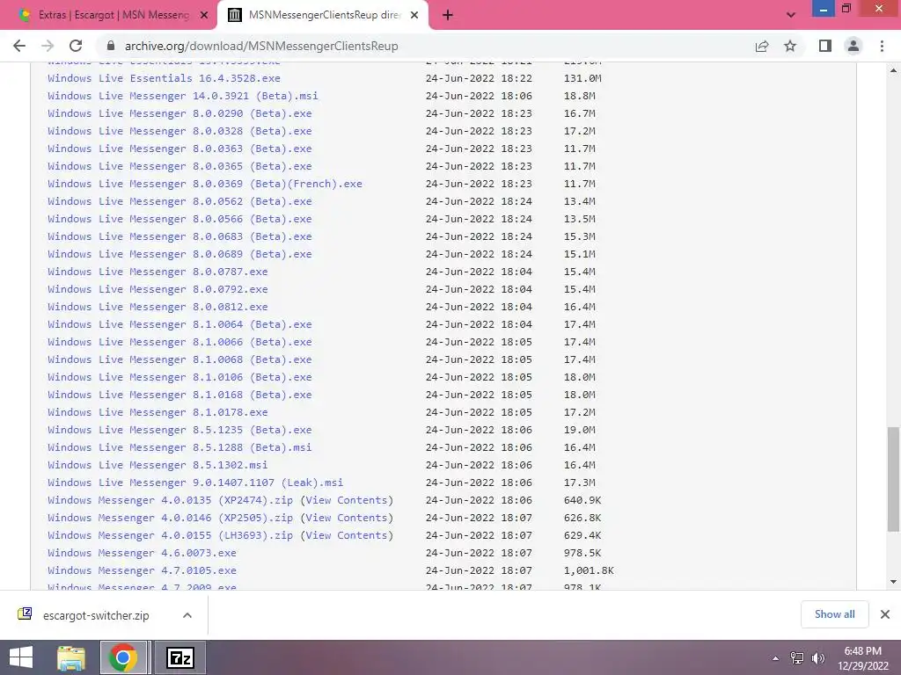
Task: Share this page icon
Action: [762, 46]
